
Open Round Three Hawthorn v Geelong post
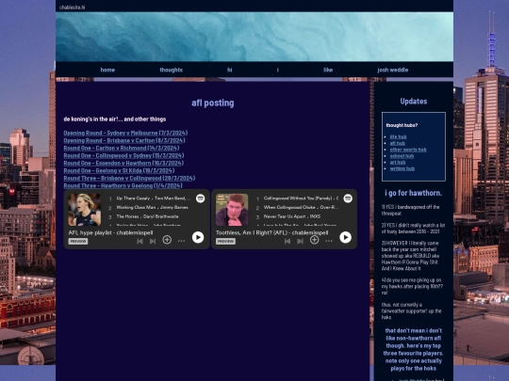click(x=123, y=185)
